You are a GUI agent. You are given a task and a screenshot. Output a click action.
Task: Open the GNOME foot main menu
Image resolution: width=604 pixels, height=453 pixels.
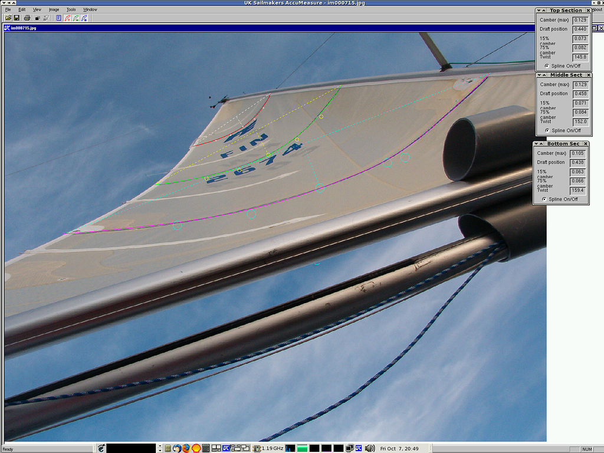(101, 448)
